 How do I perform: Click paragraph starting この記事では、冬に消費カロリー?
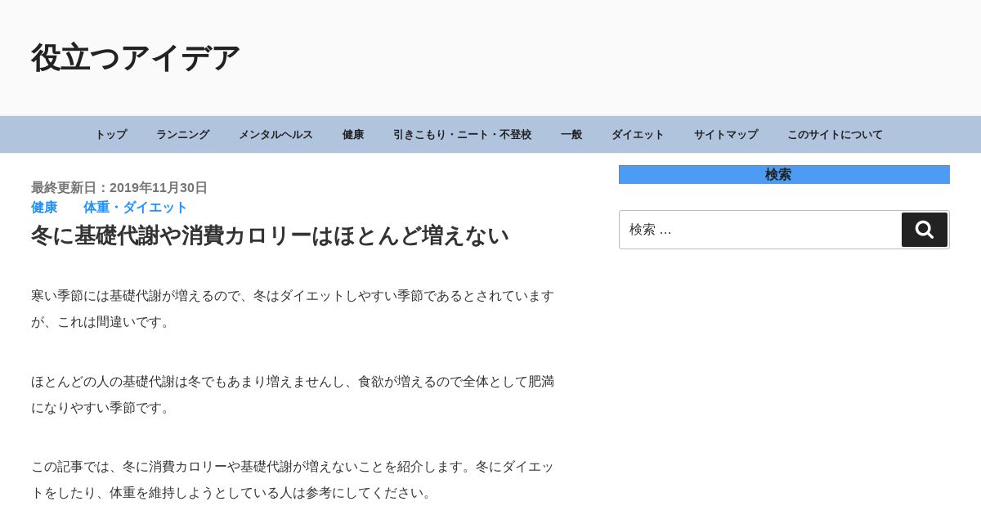tap(293, 480)
